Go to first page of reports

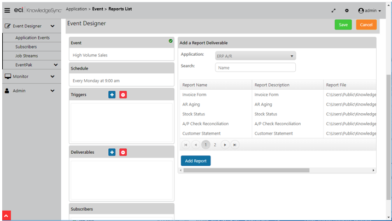(185, 145)
